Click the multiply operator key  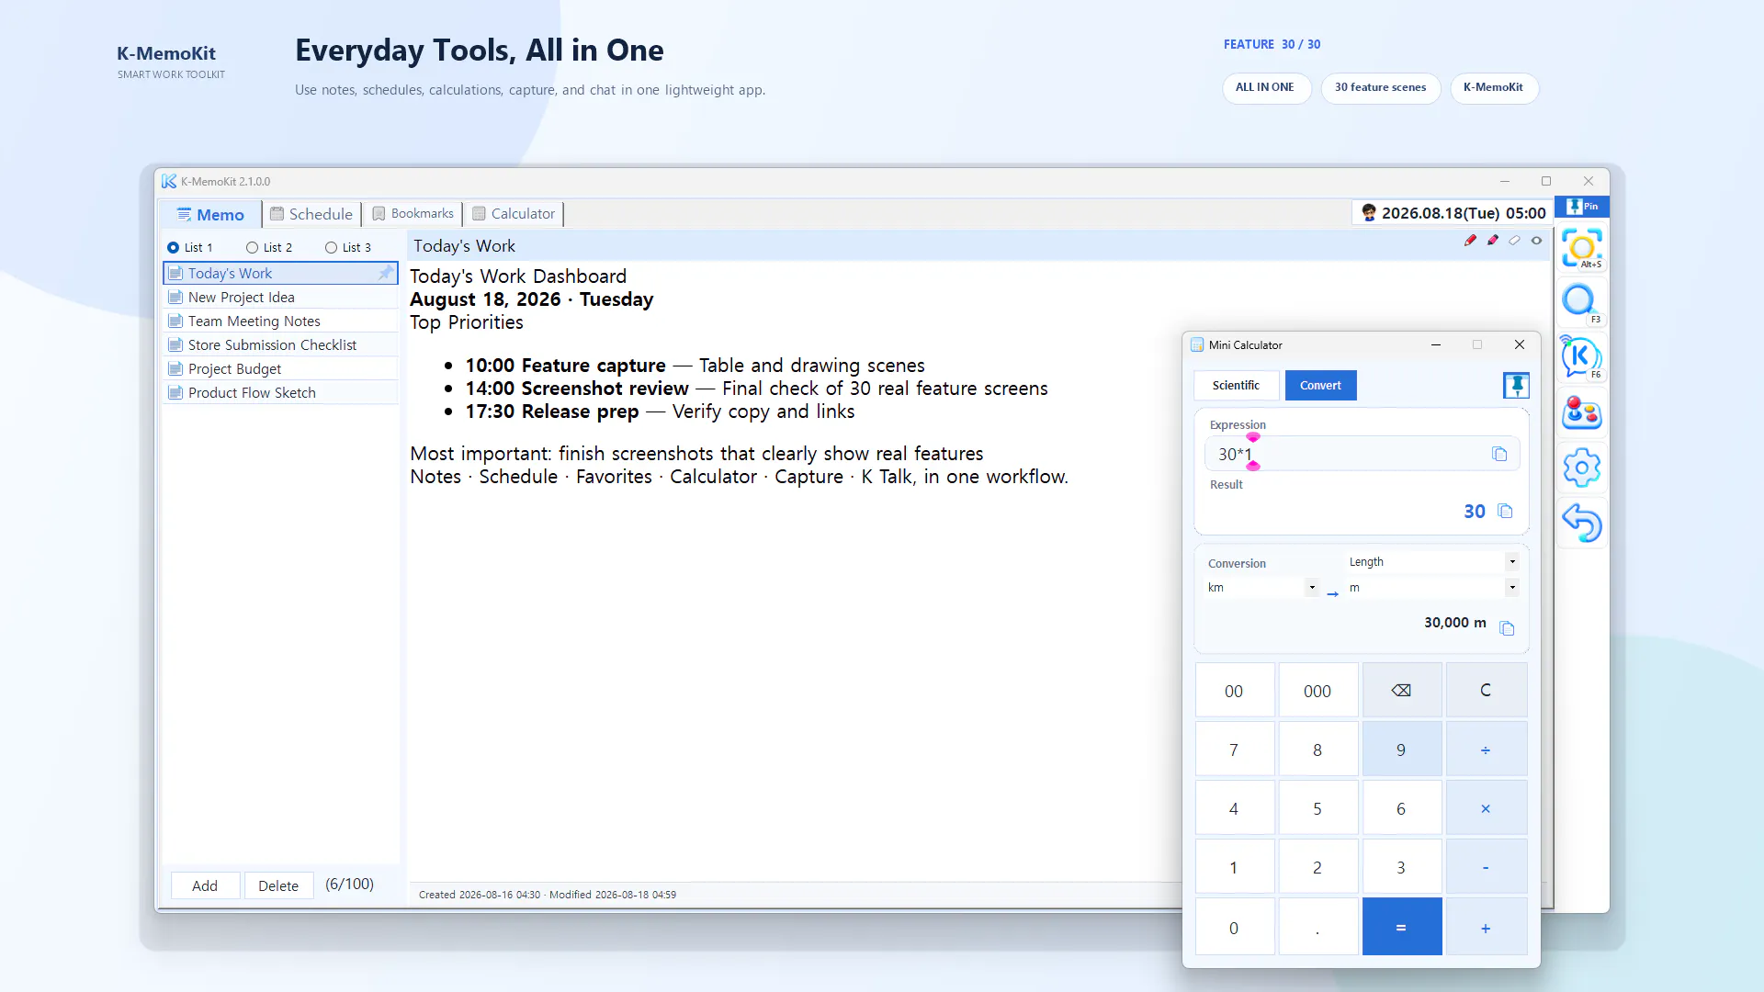coord(1486,808)
